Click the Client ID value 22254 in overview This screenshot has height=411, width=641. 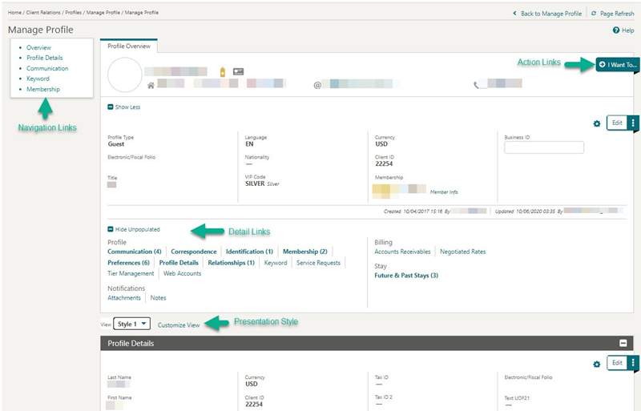click(x=384, y=164)
